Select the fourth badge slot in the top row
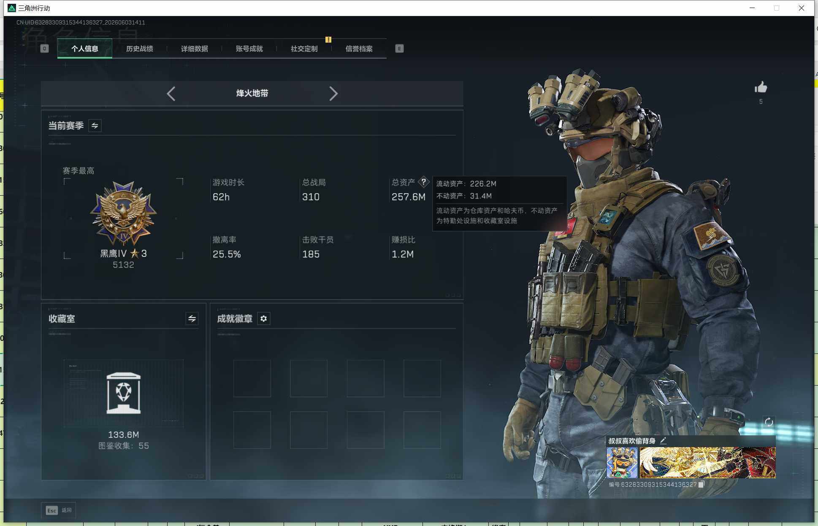The width and height of the screenshot is (818, 526). [422, 378]
